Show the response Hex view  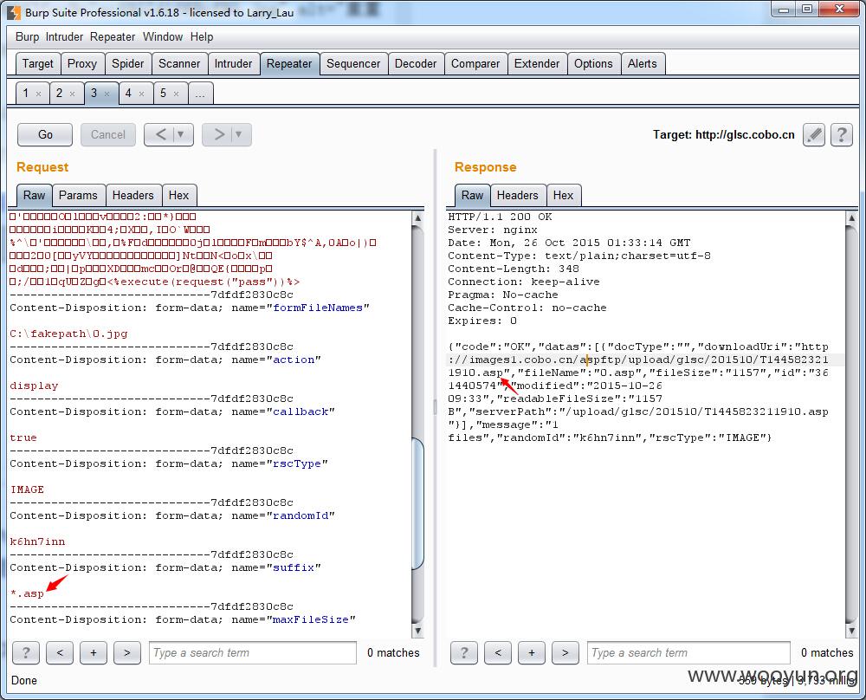click(x=564, y=195)
